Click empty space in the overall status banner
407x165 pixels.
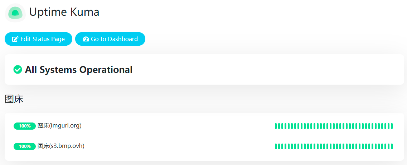pos(268,70)
